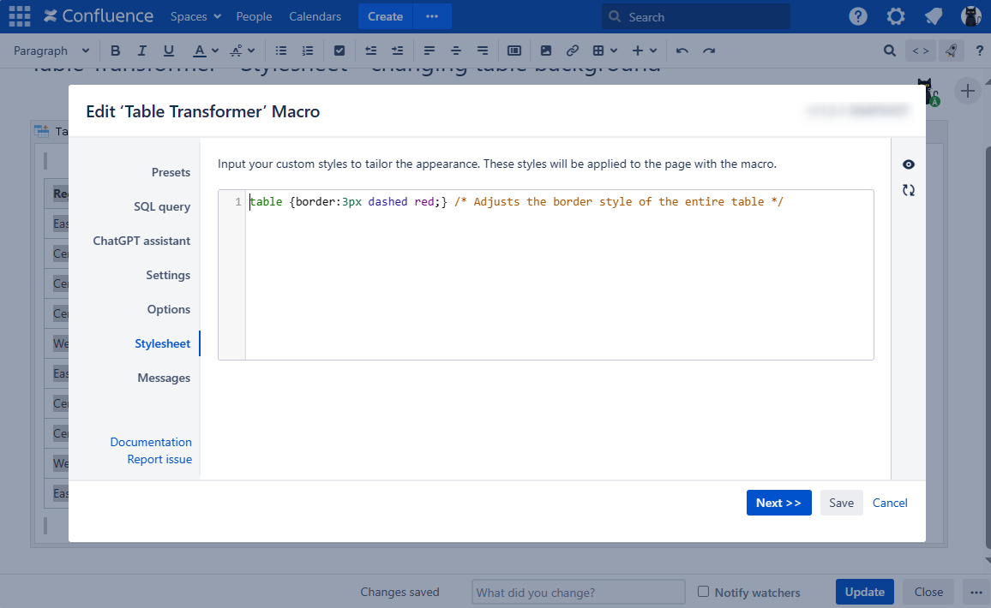
Task: Click the text color underline swatch
Action: coord(199,51)
